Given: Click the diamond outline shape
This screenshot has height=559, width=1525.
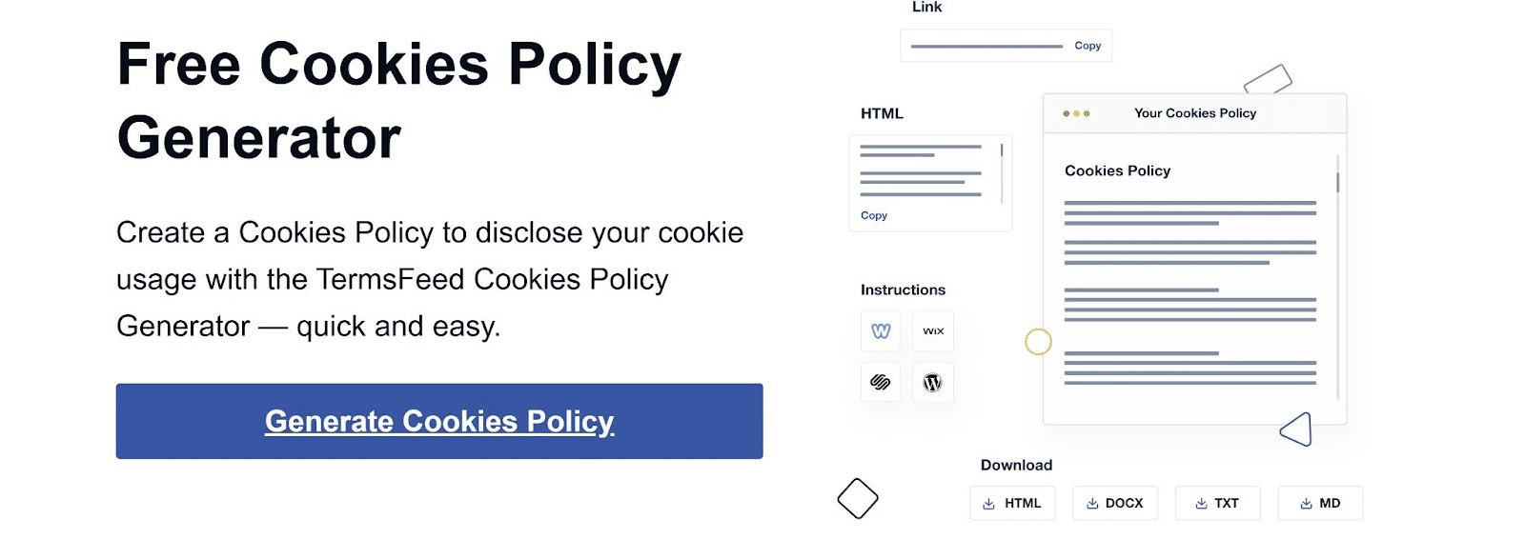Looking at the screenshot, I should click(858, 498).
